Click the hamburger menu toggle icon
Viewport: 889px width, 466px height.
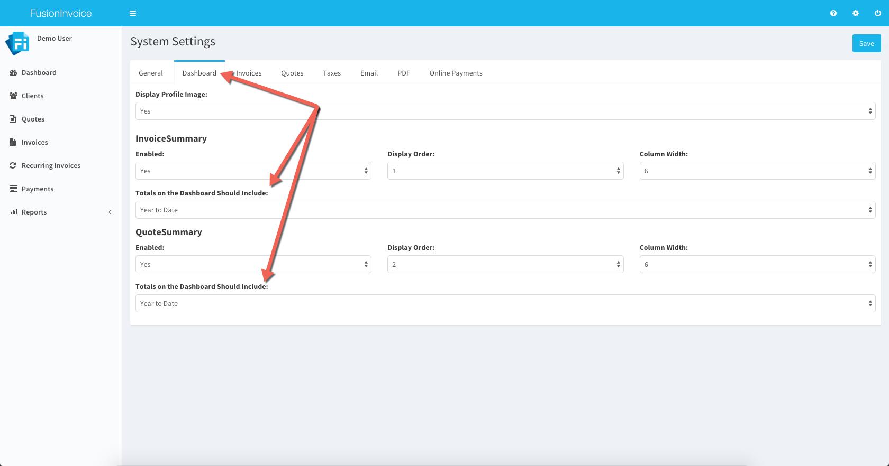pos(133,13)
